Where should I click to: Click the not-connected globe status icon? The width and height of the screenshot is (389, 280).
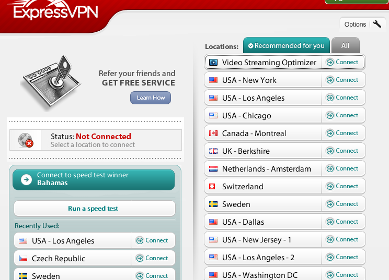25,140
